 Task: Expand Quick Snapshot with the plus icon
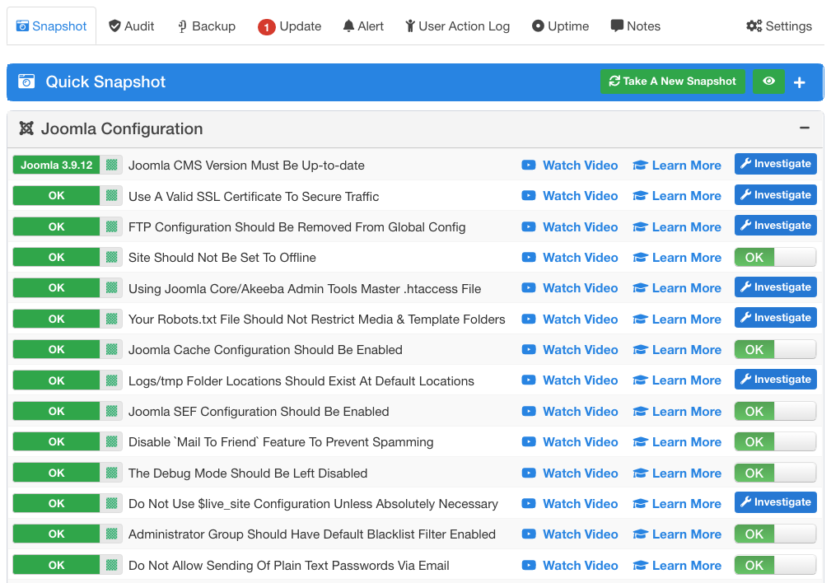click(x=799, y=82)
